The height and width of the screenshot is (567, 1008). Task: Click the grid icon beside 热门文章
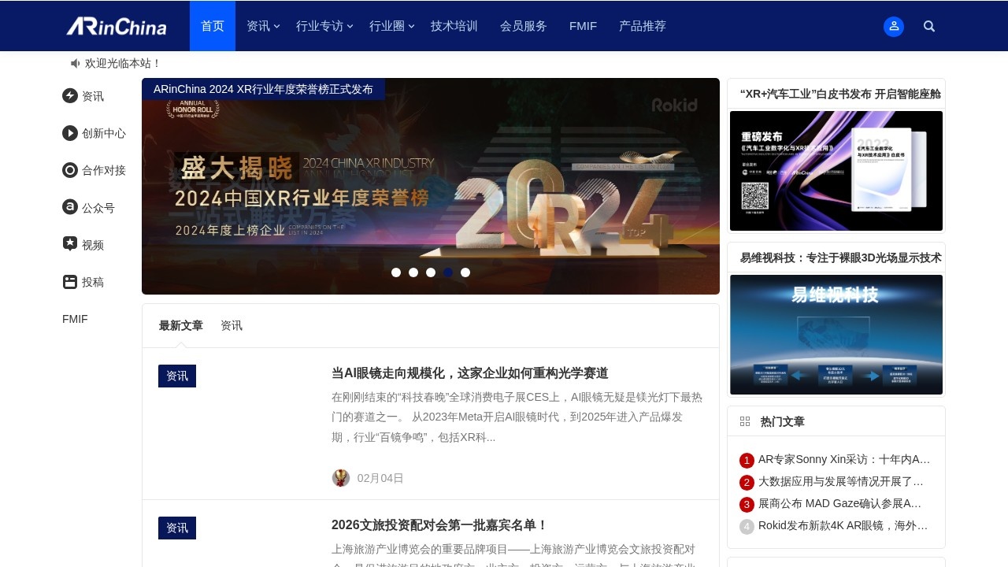click(x=744, y=421)
